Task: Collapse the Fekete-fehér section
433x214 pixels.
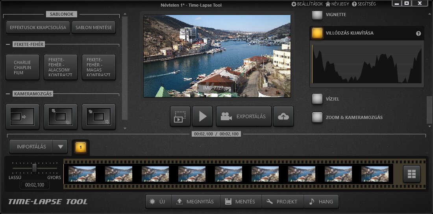Action: (8, 45)
